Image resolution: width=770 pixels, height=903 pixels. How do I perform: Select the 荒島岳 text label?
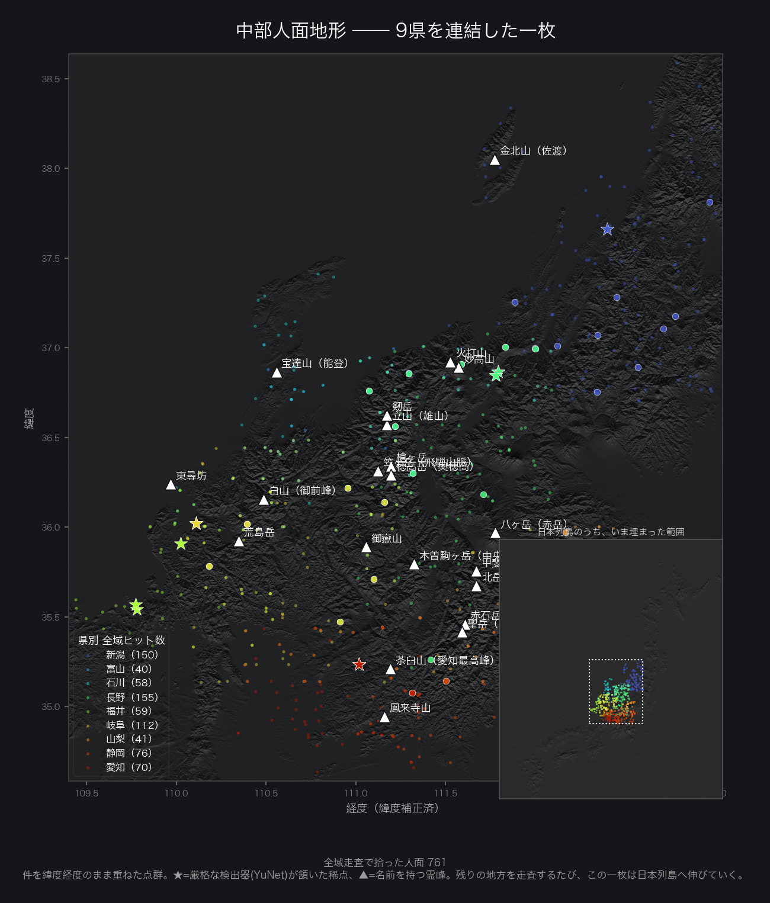click(x=259, y=532)
